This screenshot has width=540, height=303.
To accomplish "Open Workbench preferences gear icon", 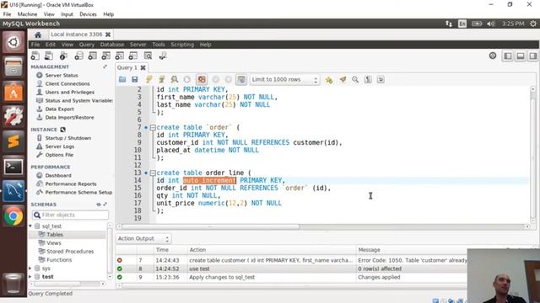I will [493, 56].
